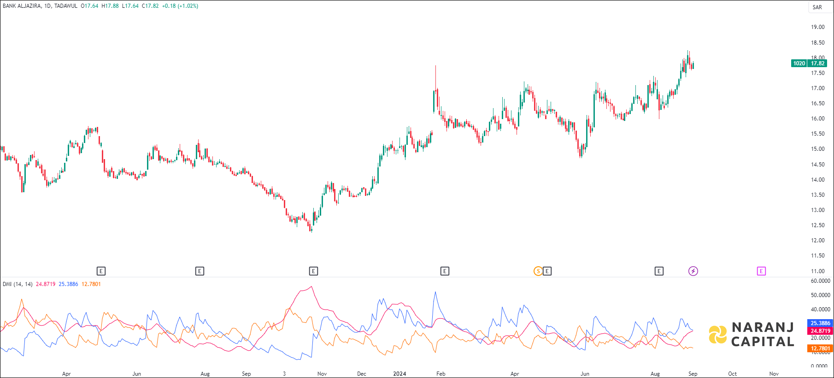Screen dimensions: 834x378
Task: Click the 3 date label on time axis
Action: coord(284,374)
